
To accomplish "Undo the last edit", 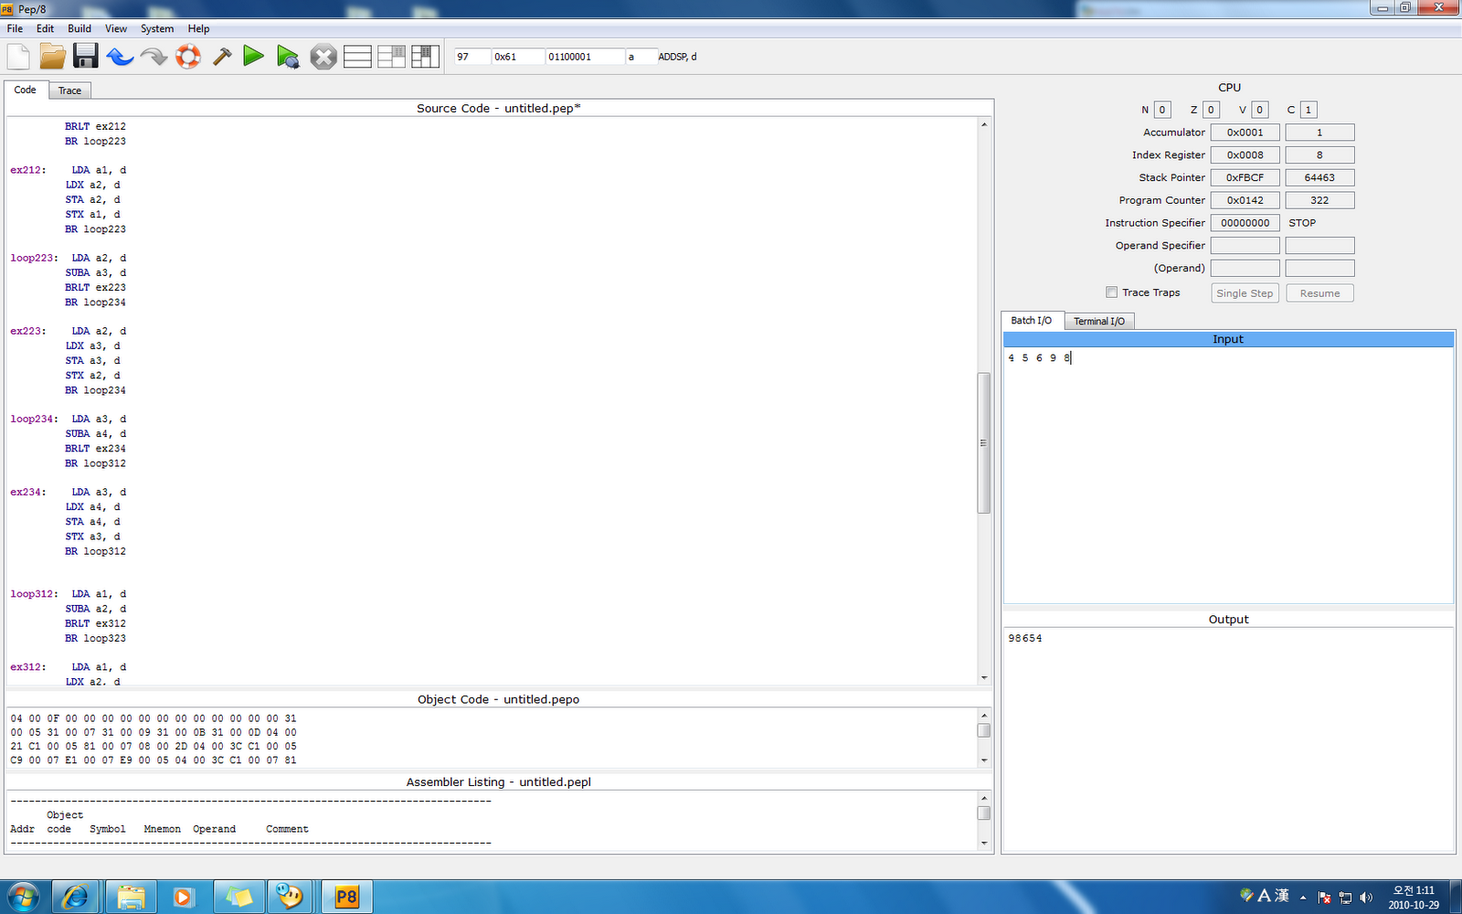I will tap(120, 56).
